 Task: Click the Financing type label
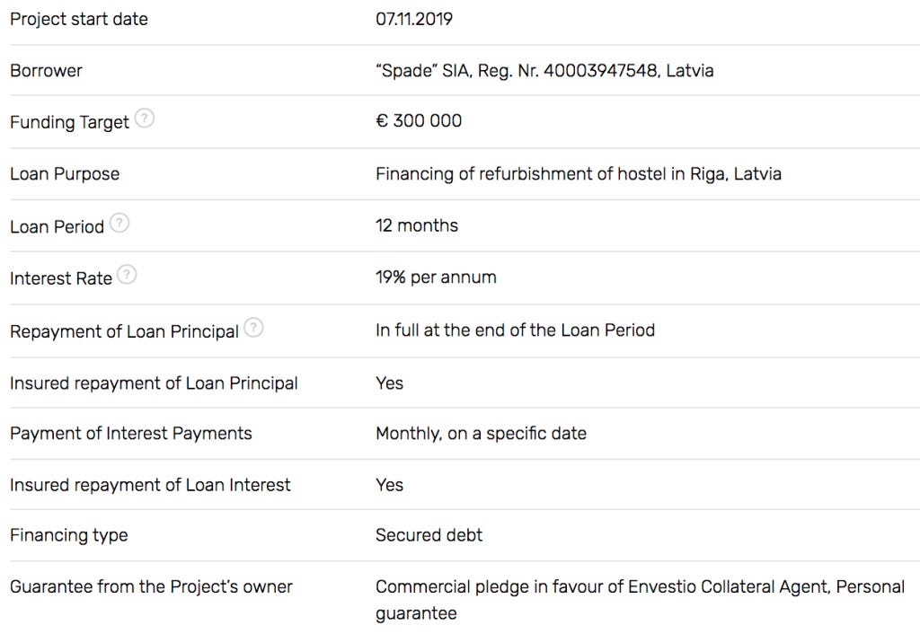click(68, 535)
